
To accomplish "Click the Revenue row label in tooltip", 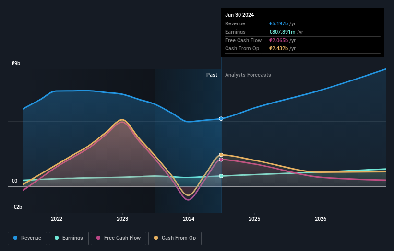I will pyautogui.click(x=235, y=23).
